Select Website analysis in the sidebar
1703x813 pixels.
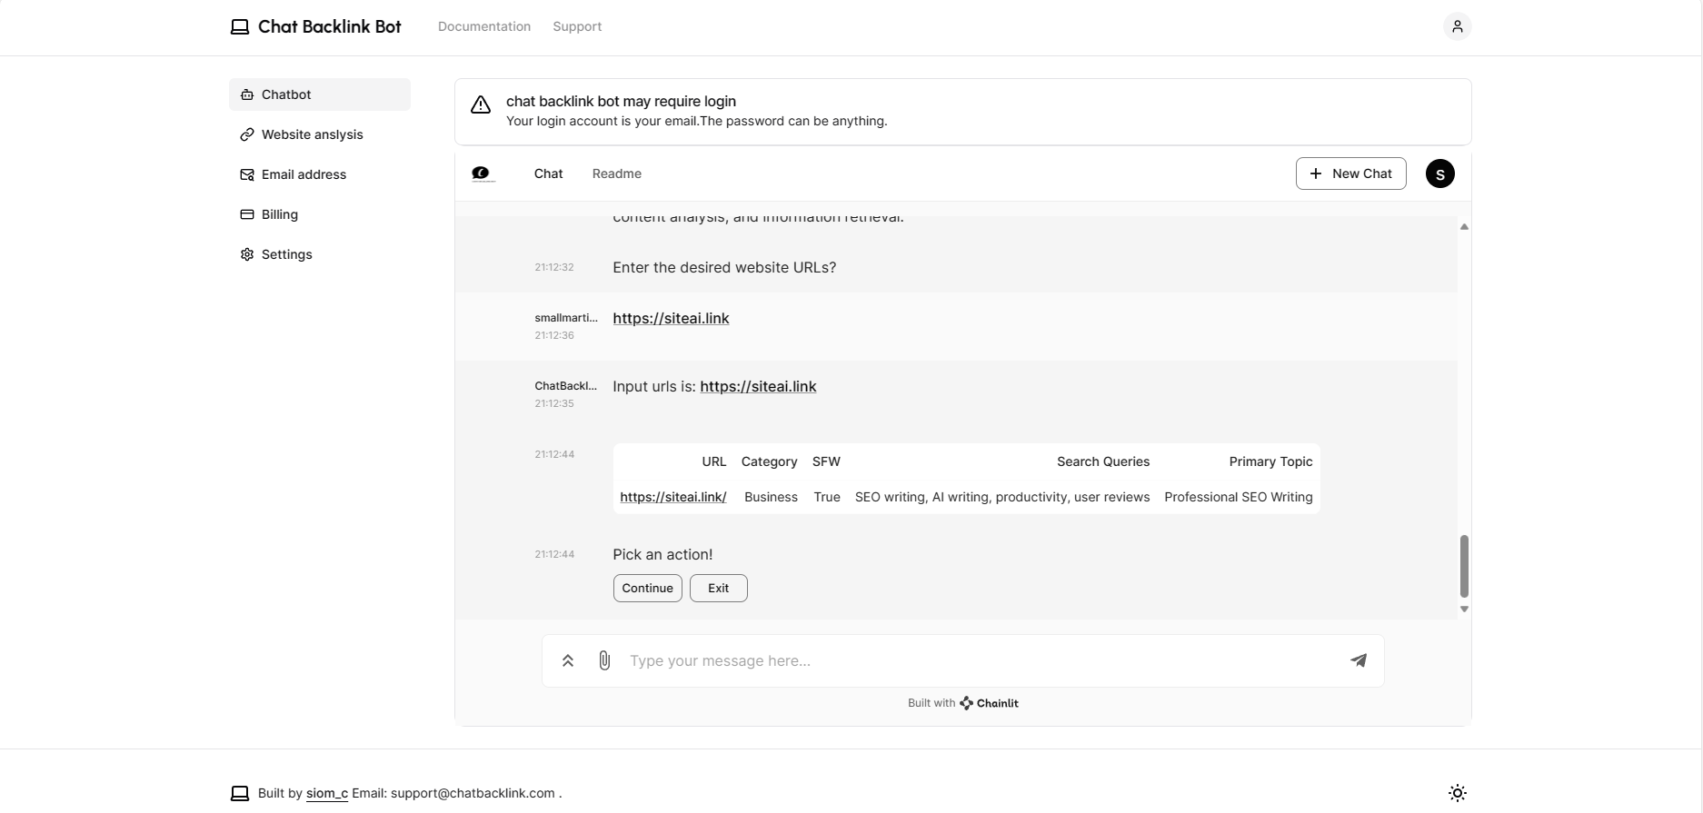click(x=320, y=134)
